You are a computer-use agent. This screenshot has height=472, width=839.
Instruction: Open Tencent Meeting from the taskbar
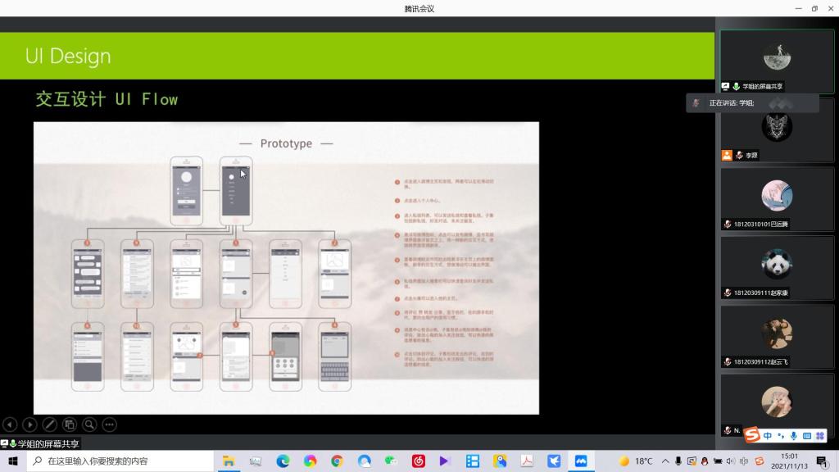click(581, 461)
